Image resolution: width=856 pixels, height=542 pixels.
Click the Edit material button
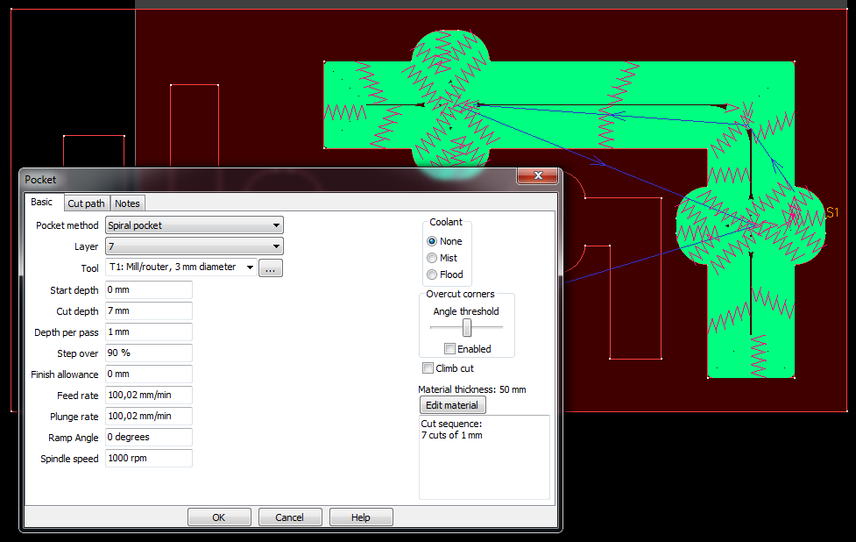(x=451, y=405)
